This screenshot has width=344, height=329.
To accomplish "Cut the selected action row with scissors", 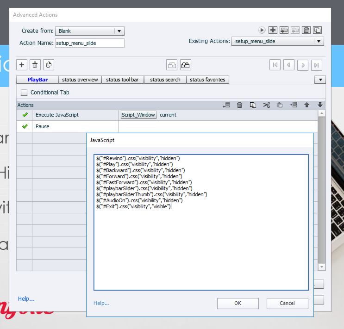I will (x=266, y=105).
